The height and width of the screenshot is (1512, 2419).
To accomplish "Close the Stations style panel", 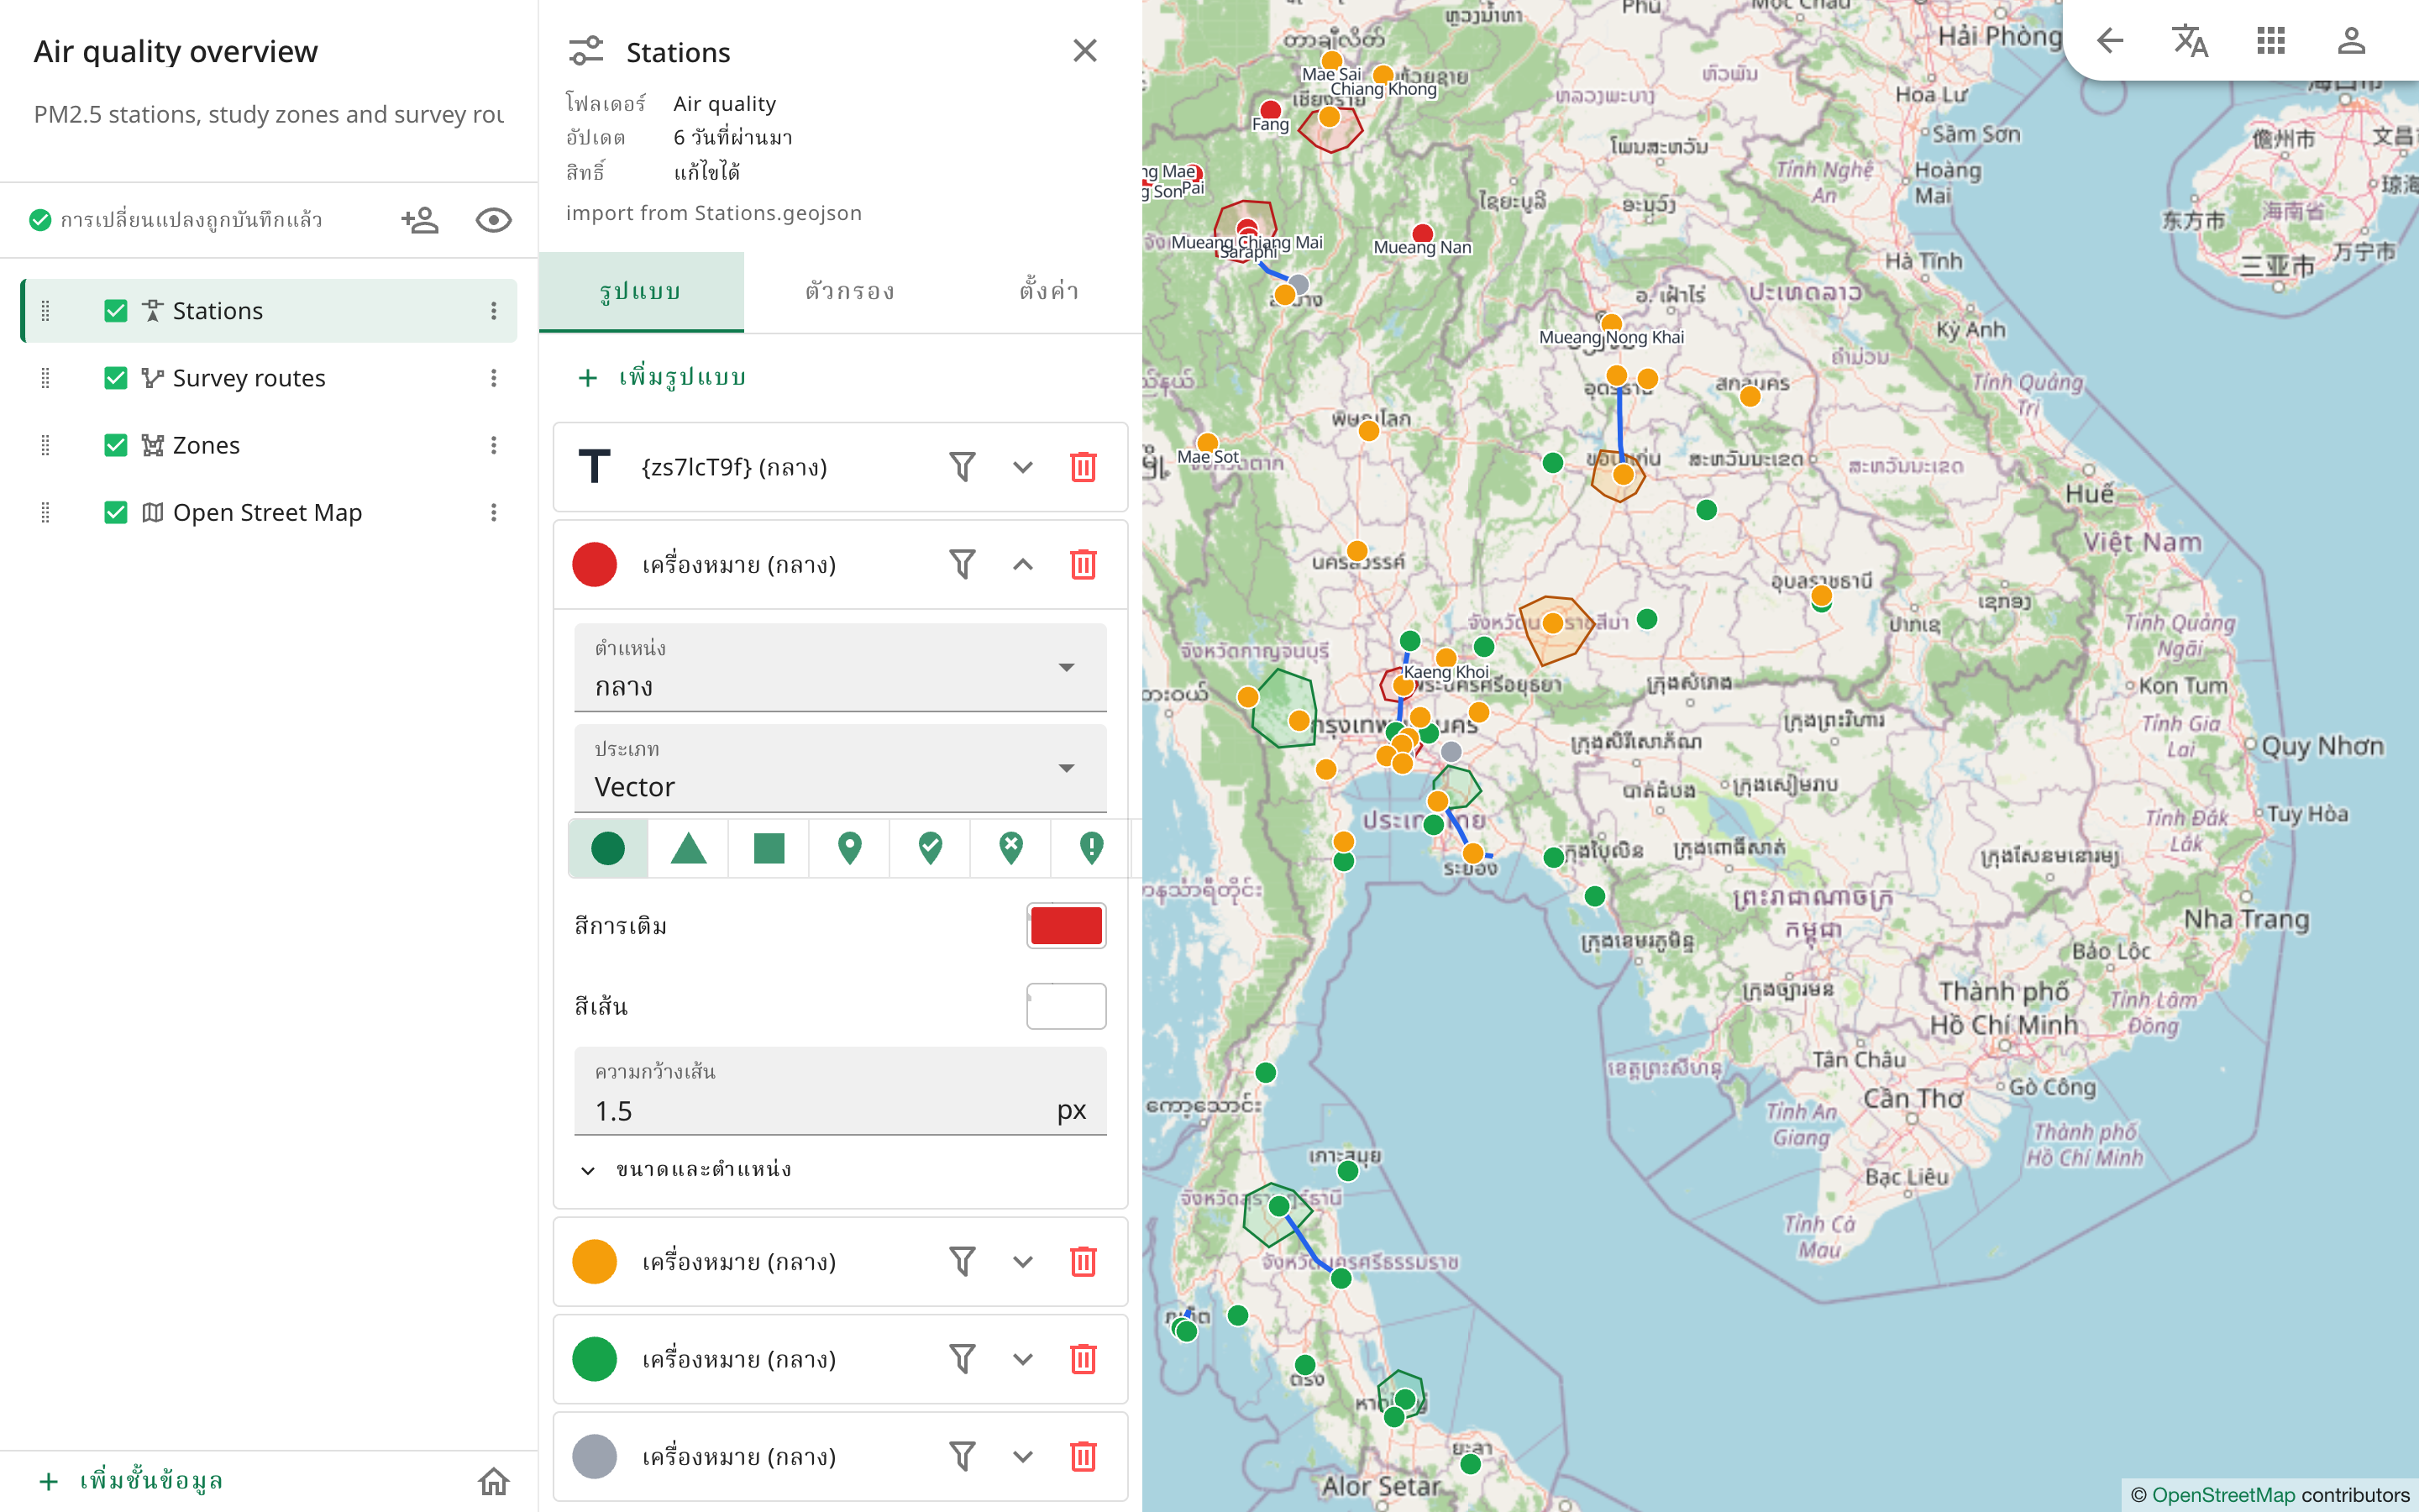I will pos(1084,51).
